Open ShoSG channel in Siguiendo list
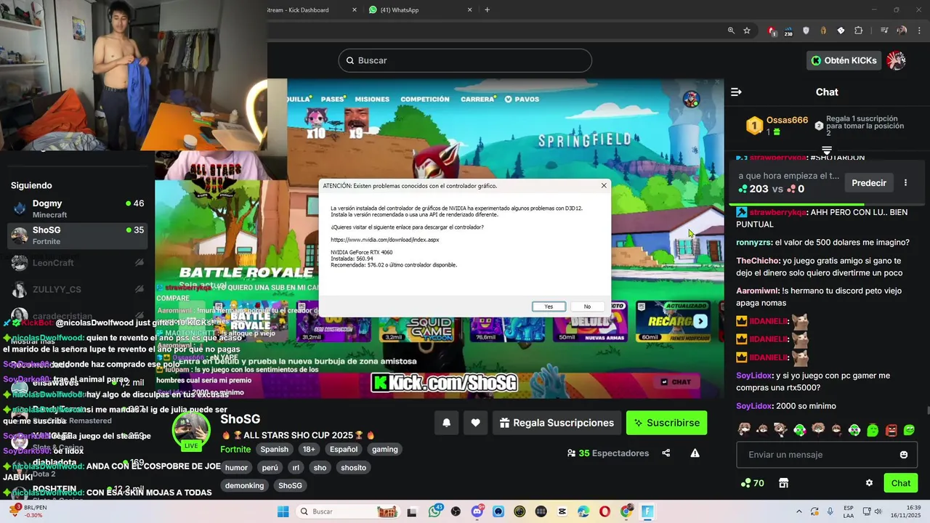 pos(77,235)
